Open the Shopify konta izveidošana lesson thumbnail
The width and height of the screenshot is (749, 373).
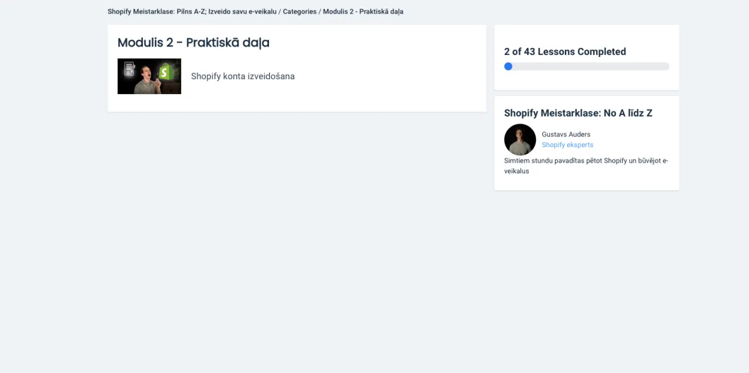coord(149,76)
